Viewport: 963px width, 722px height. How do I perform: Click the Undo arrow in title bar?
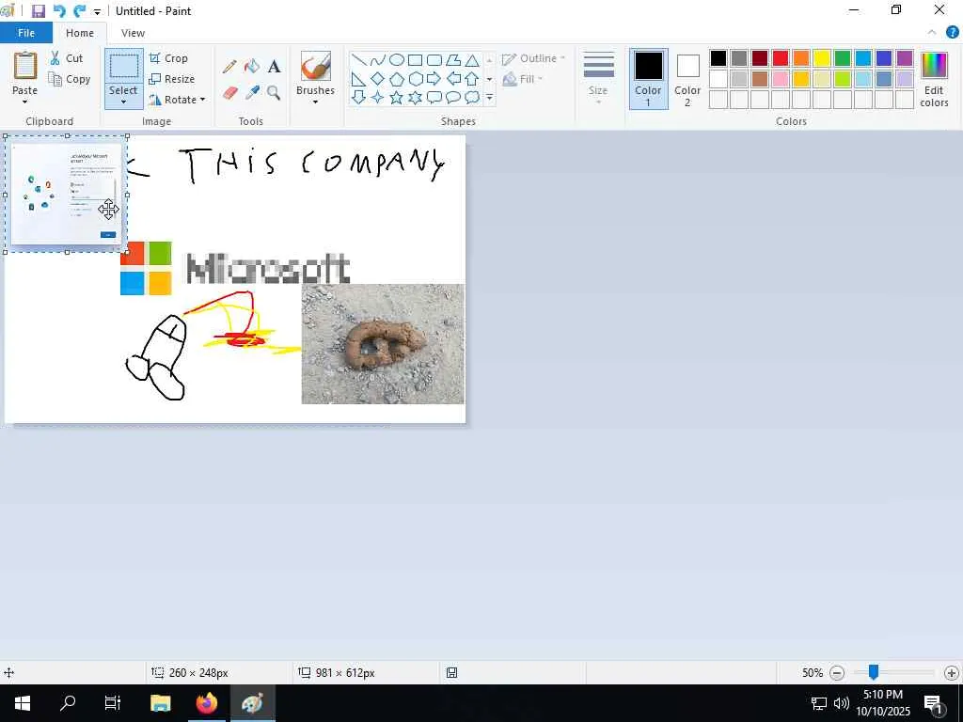(59, 11)
